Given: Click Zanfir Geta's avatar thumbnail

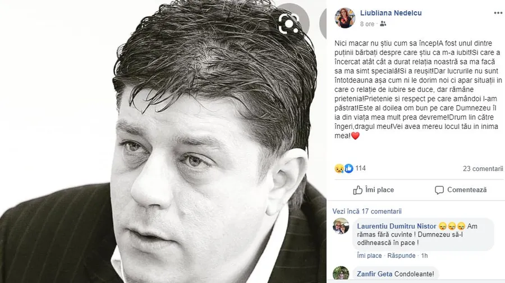Looking at the screenshot, I should pos(341,274).
